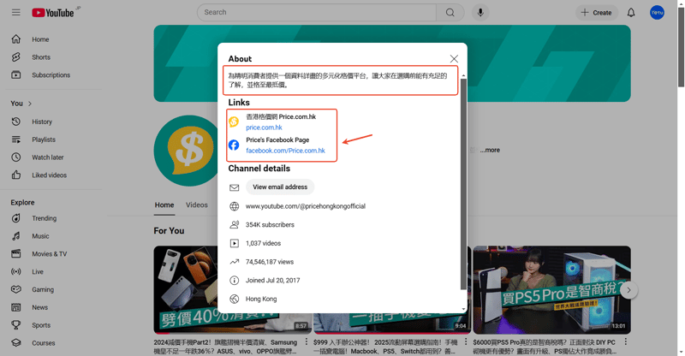Image resolution: width=685 pixels, height=356 pixels.
Task: Expand the You section chevron
Action: (x=30, y=104)
